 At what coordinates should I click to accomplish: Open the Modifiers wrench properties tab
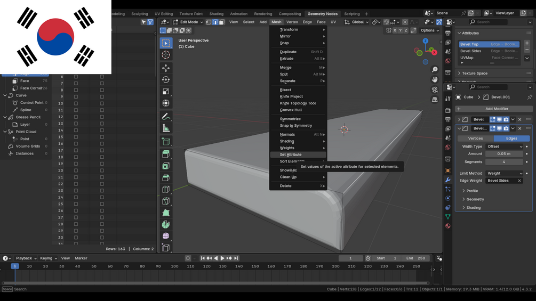(x=448, y=180)
